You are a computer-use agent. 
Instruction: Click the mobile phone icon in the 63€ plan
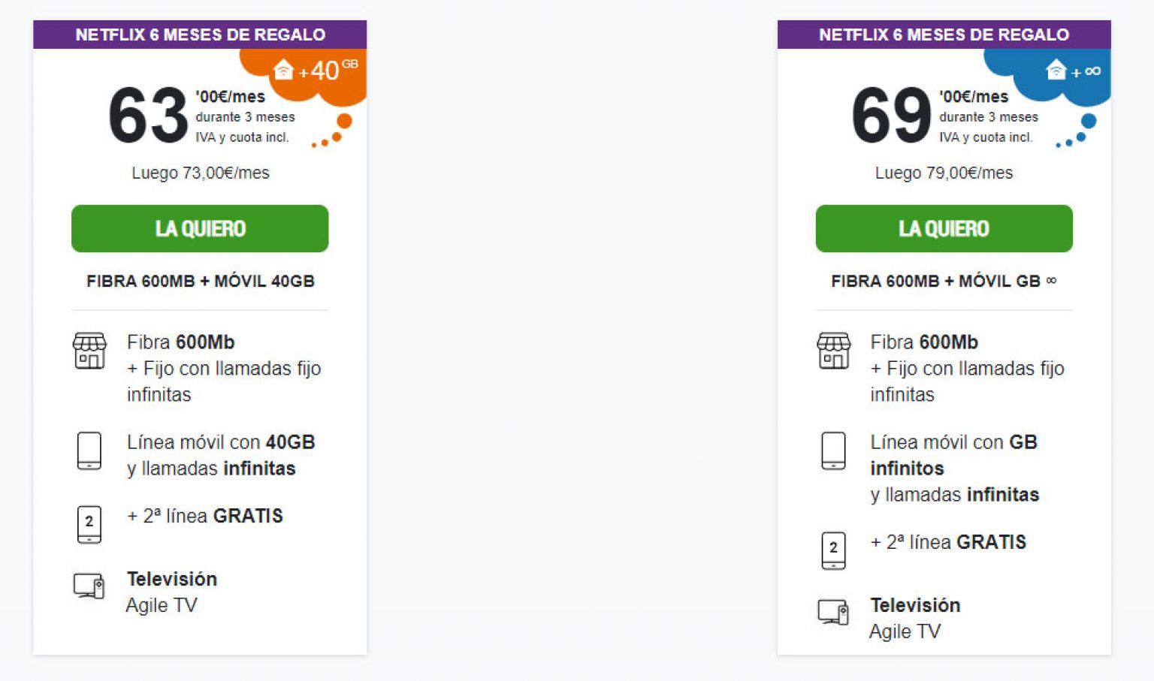89,450
